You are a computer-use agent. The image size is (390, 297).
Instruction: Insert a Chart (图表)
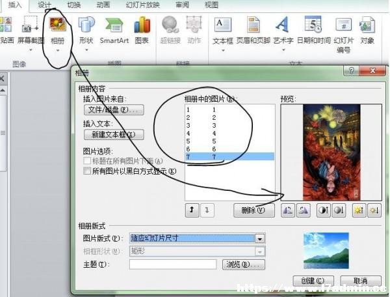(142, 25)
